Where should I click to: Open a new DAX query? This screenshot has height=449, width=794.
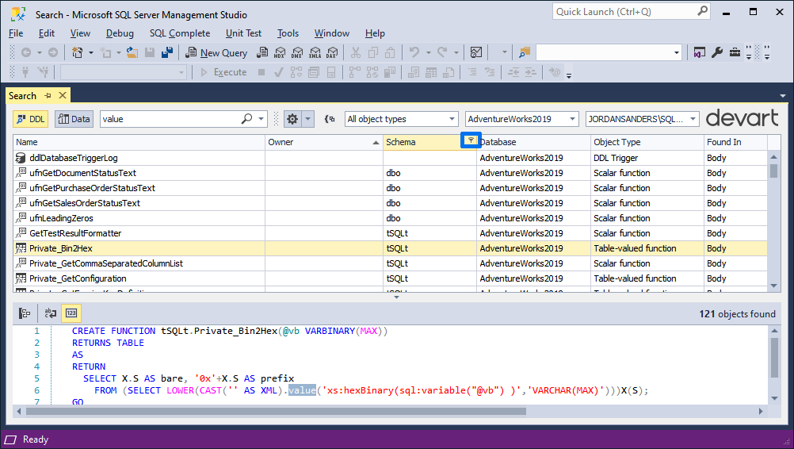pyautogui.click(x=332, y=52)
